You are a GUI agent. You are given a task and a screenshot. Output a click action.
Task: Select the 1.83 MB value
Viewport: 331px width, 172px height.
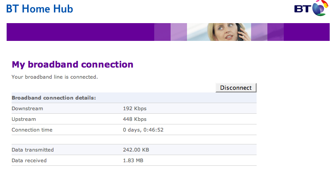tap(133, 160)
